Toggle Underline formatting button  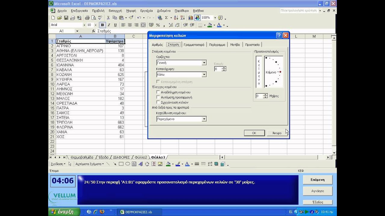pos(115,25)
